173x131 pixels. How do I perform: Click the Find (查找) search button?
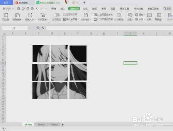tap(167, 9)
